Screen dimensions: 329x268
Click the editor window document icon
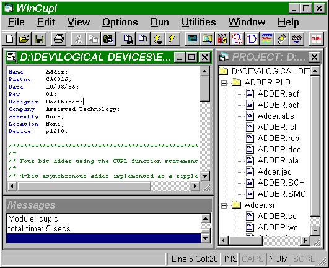[x=12, y=57]
